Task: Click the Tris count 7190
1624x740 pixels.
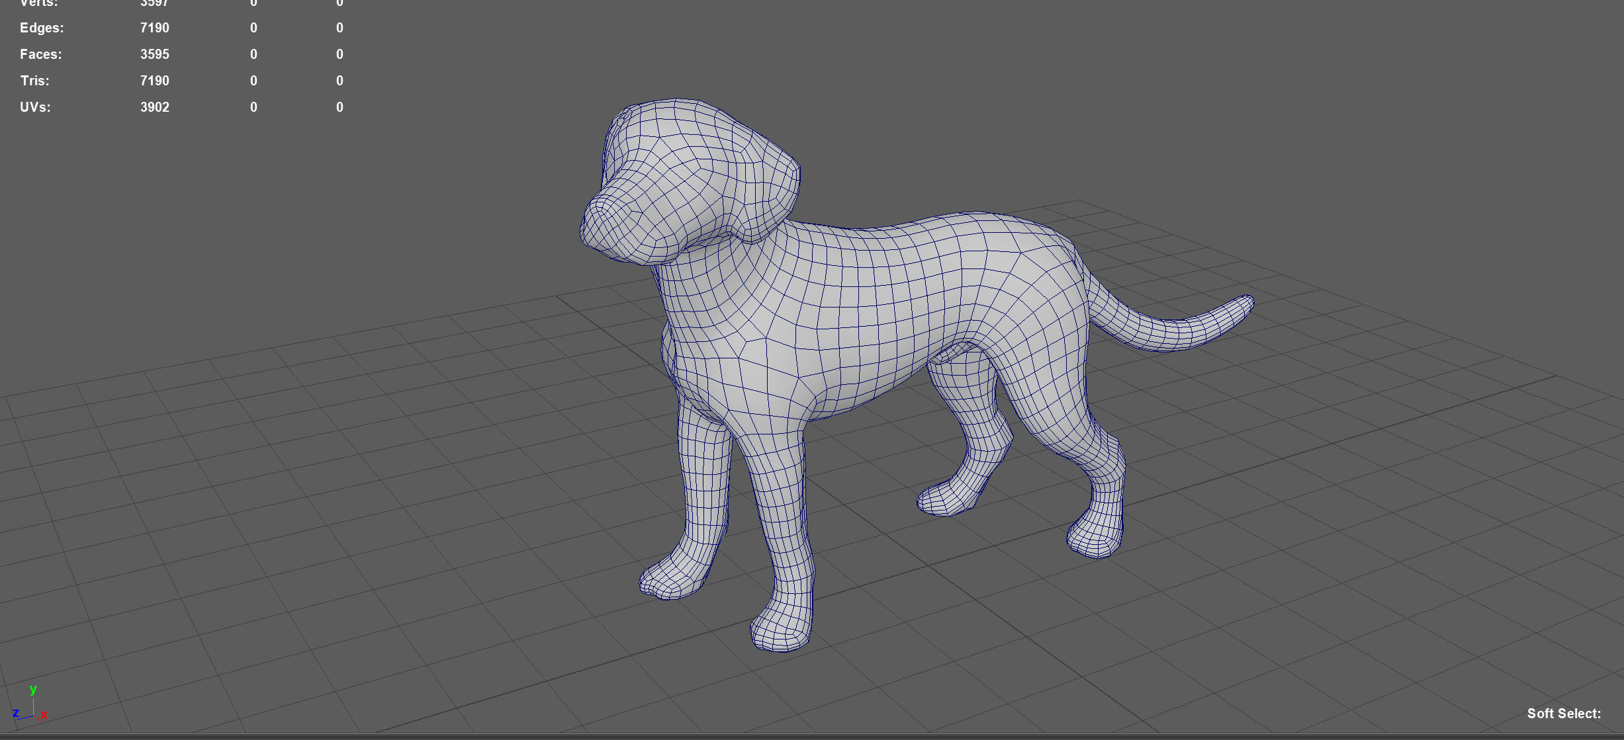Action: point(155,81)
